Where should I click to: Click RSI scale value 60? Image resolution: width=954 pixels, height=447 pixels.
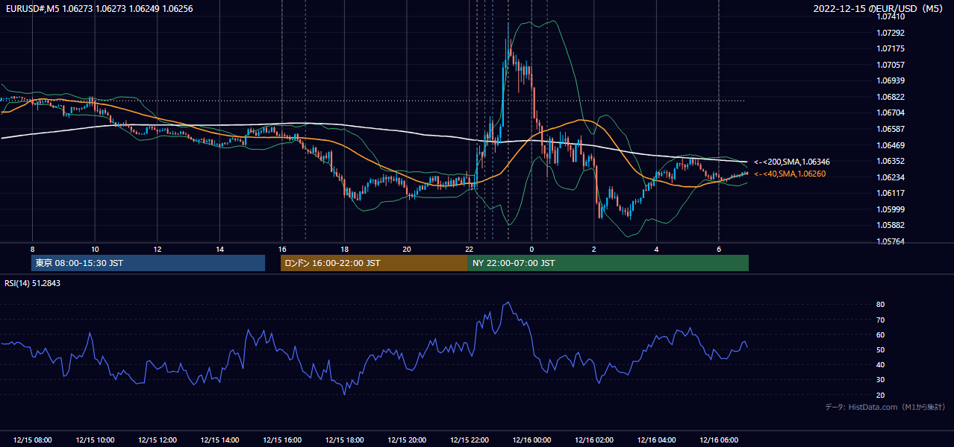(880, 335)
